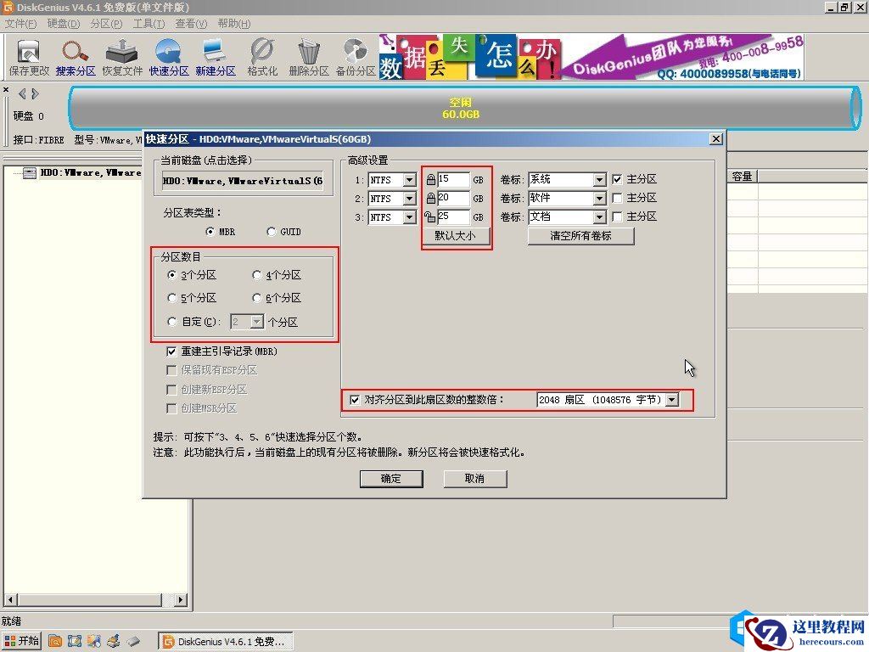Click the partition 1 size field showing 15
This screenshot has width=869, height=652.
click(x=453, y=180)
